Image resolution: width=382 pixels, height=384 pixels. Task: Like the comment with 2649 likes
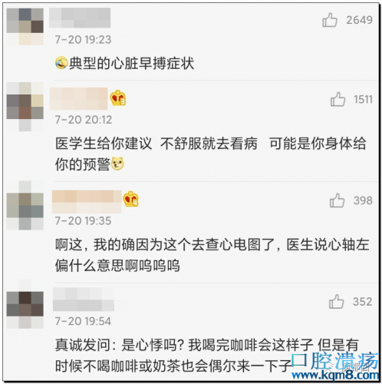pos(330,20)
